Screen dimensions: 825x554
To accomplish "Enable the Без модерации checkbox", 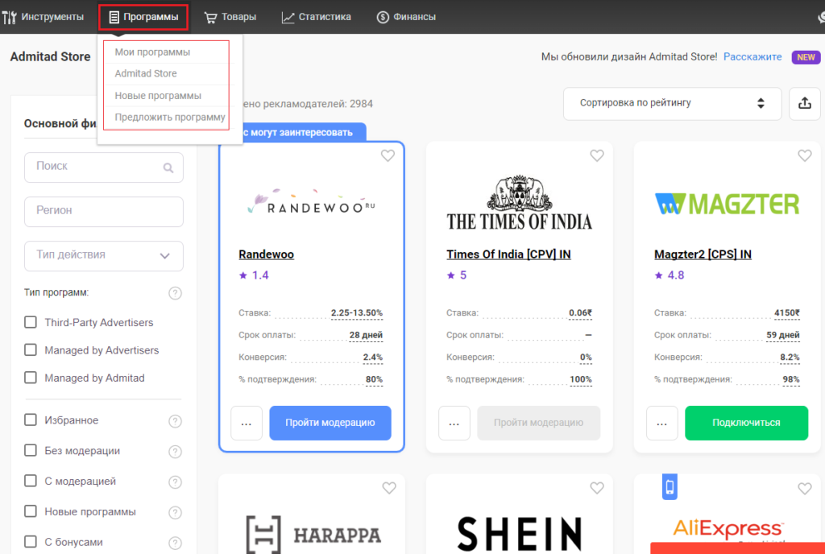I will click(31, 450).
